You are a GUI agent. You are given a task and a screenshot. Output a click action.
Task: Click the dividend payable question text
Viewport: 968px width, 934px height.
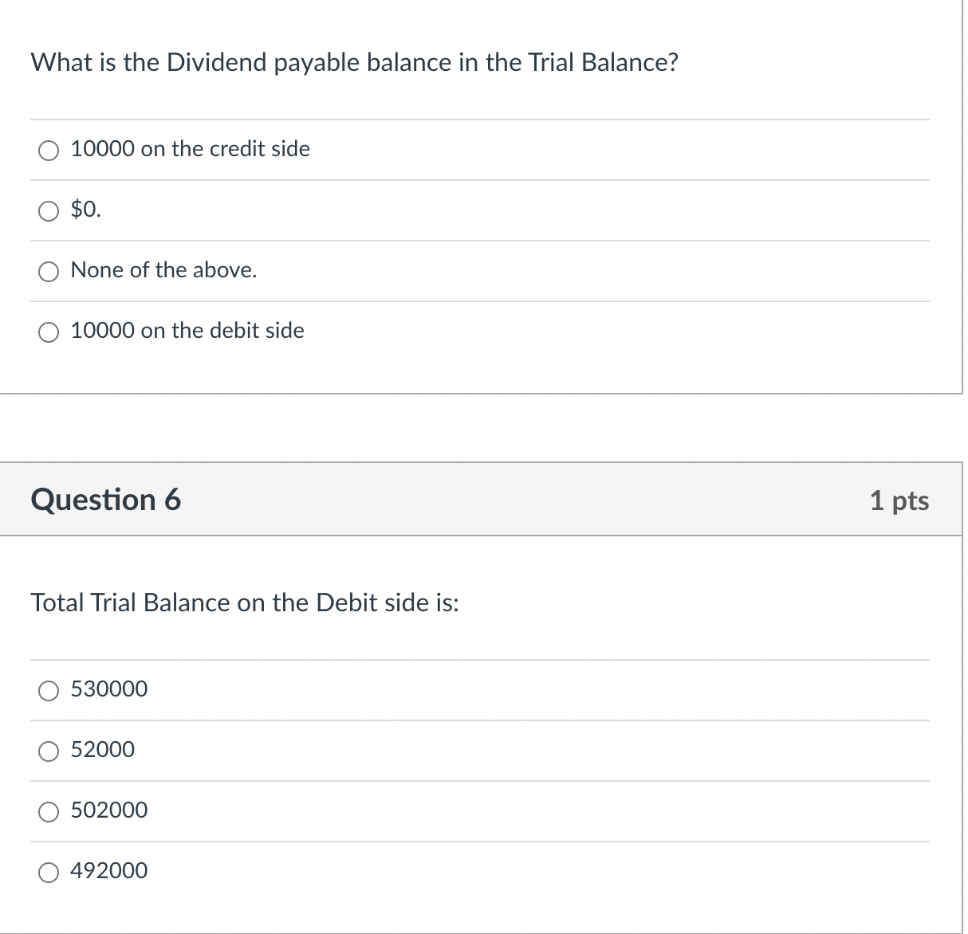coord(354,62)
